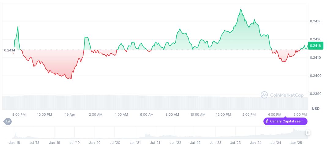Jump to Jan '25 in range navigator
328x146 pixels.
(296, 143)
